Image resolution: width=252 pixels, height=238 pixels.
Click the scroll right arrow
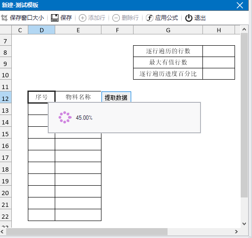coord(236,231)
